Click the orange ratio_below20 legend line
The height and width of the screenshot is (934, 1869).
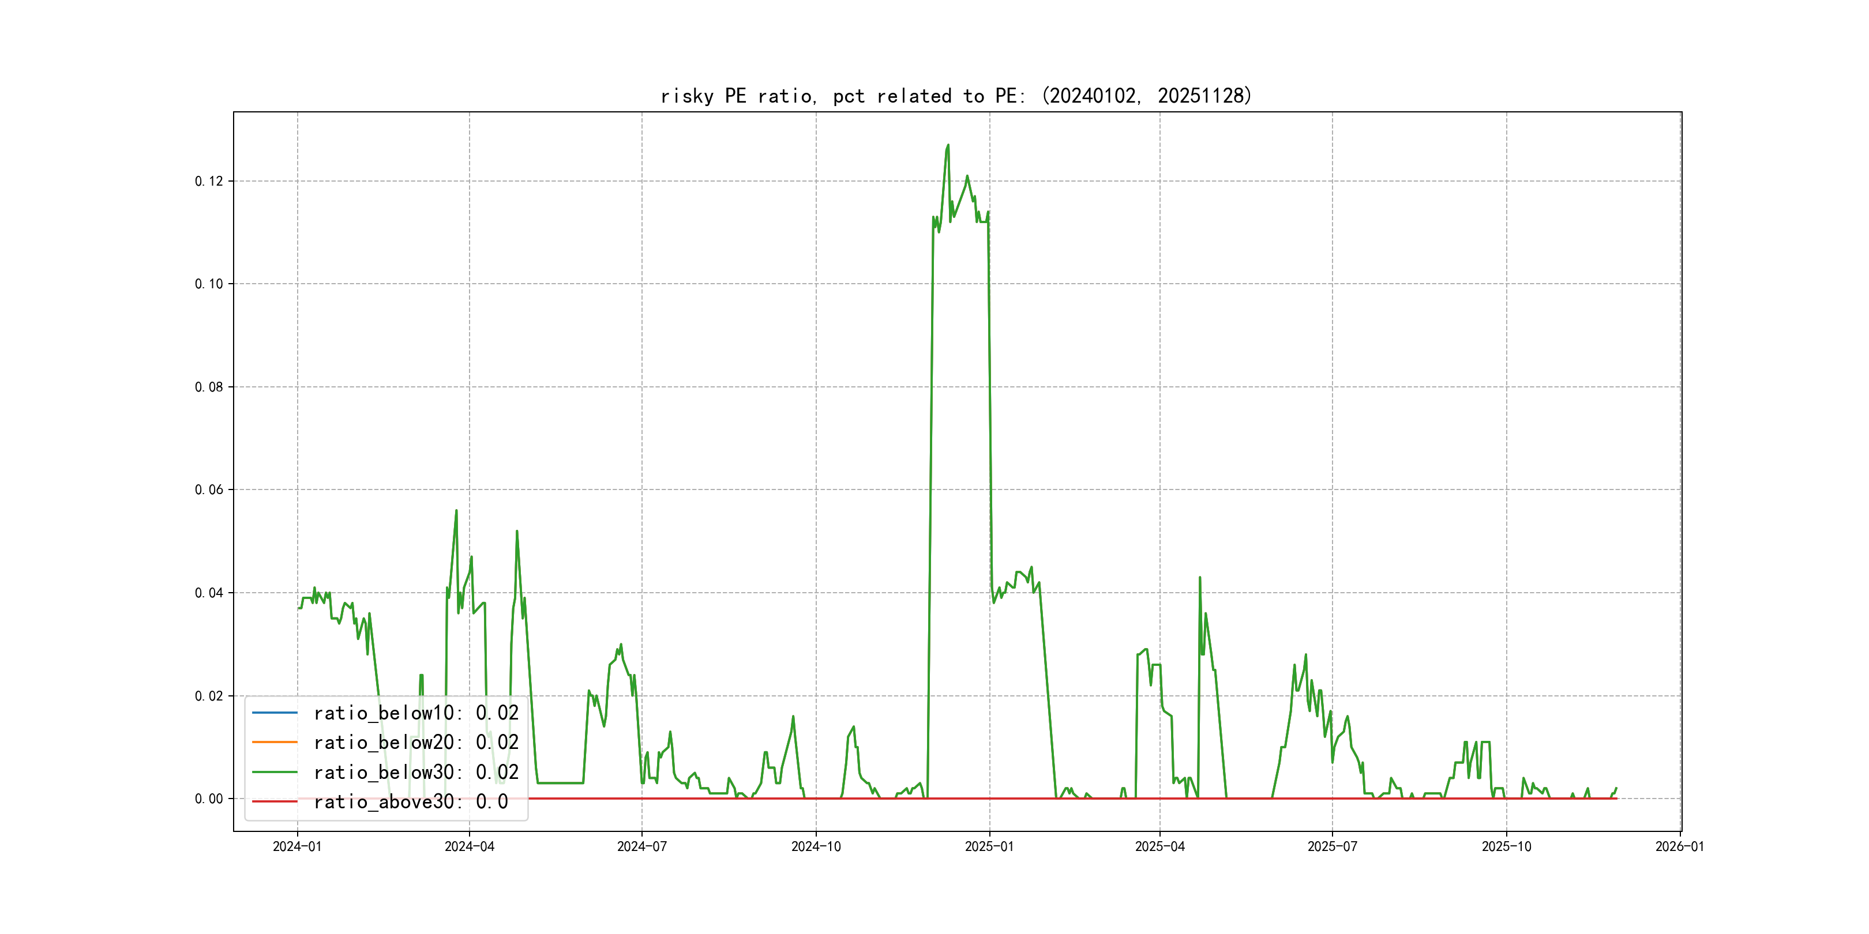click(x=274, y=743)
